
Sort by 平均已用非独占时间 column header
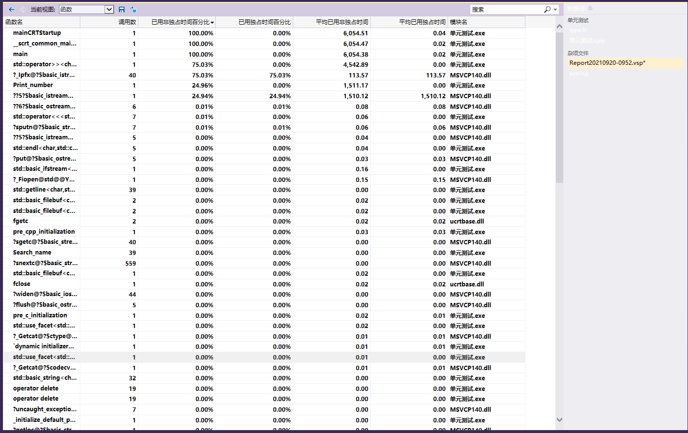pos(332,22)
